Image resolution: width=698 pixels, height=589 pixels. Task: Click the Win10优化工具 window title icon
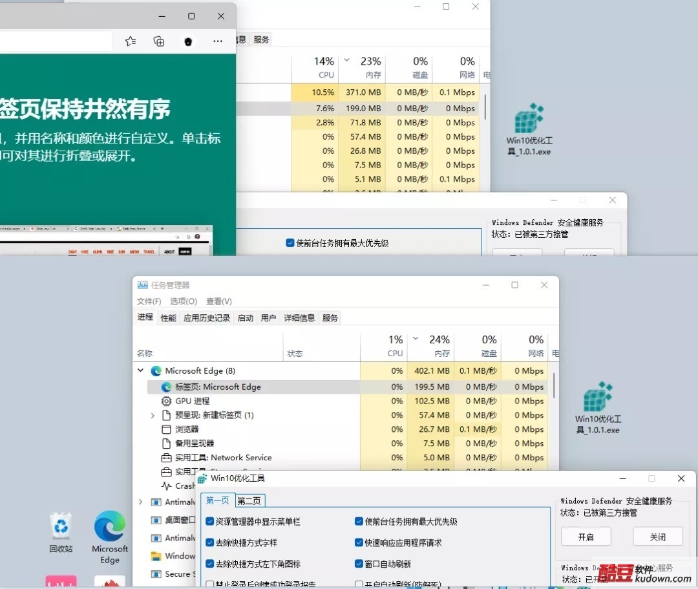pos(202,478)
